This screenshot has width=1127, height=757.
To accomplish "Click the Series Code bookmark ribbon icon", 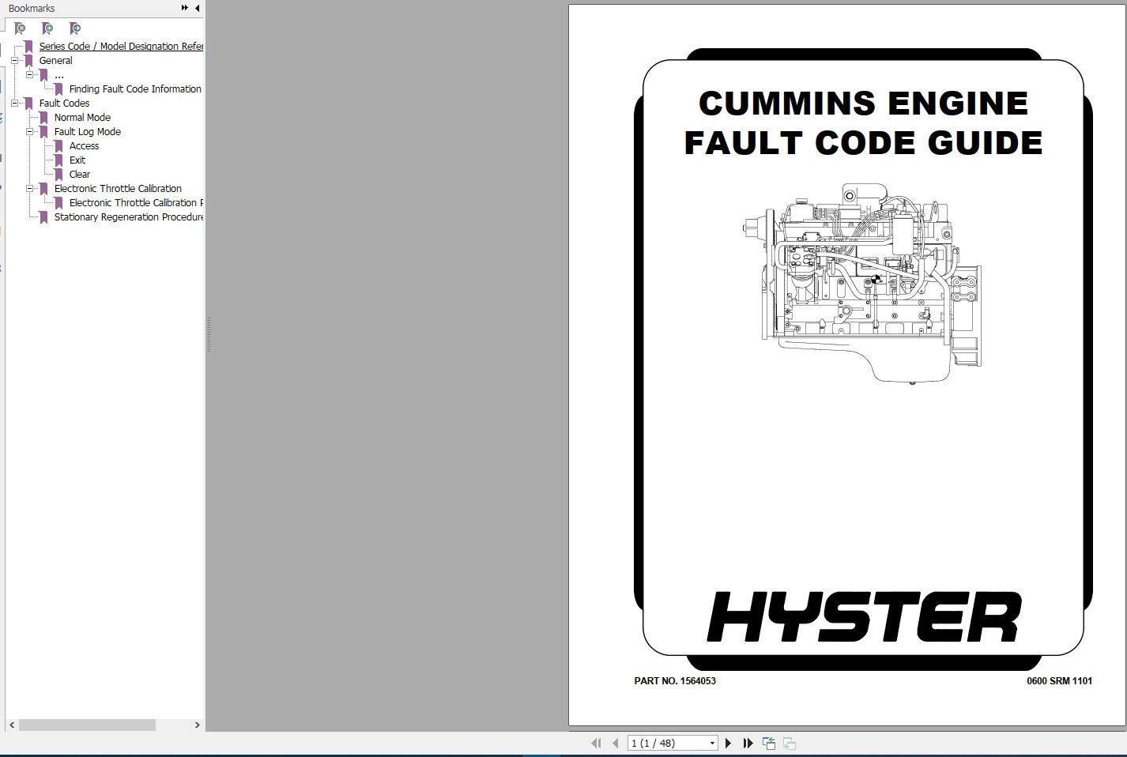I will [28, 46].
